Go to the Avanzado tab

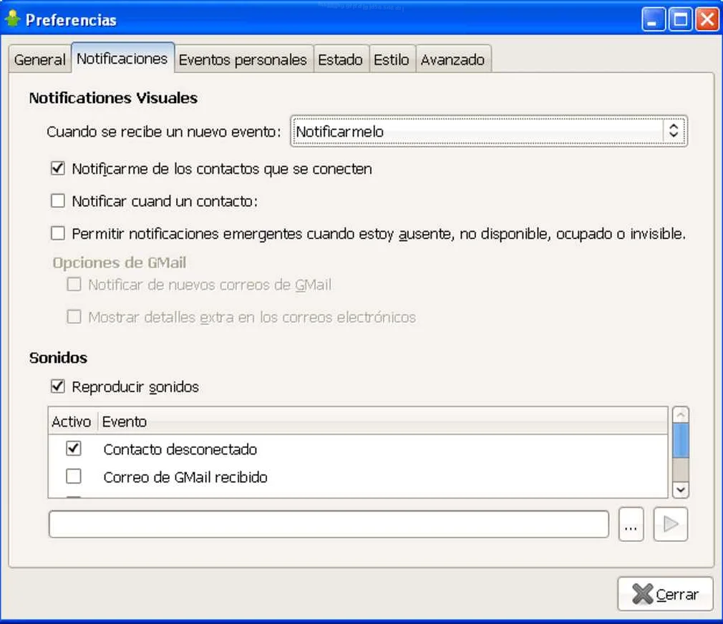[452, 60]
